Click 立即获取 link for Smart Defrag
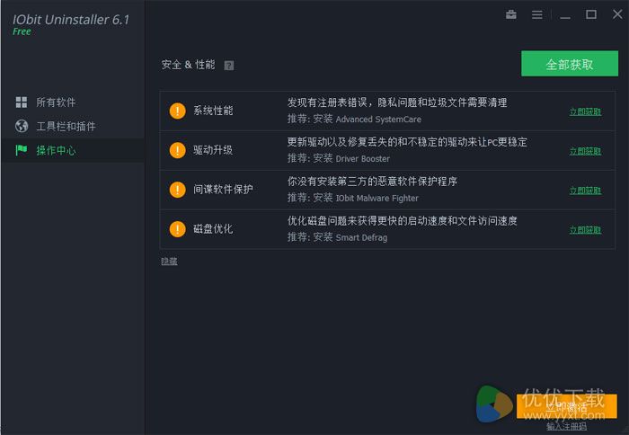The width and height of the screenshot is (629, 435). pos(585,229)
